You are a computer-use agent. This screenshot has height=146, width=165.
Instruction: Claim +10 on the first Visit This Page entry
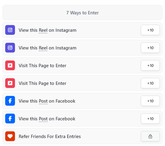(150, 65)
